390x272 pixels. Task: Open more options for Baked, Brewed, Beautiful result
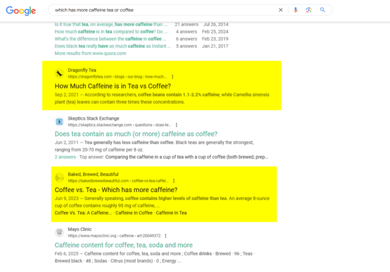[x=174, y=181]
